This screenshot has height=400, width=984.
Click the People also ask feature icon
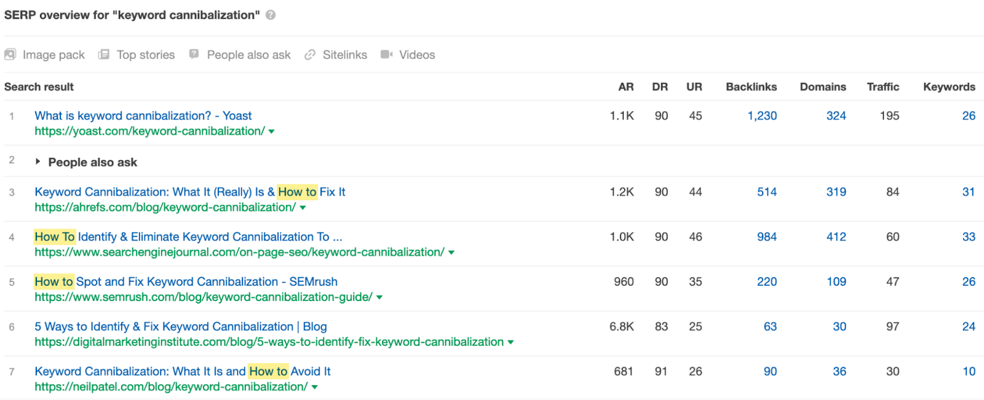[x=193, y=55]
